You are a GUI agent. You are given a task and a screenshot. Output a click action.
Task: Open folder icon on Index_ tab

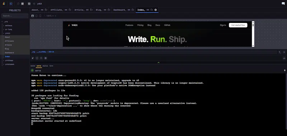[152, 10]
